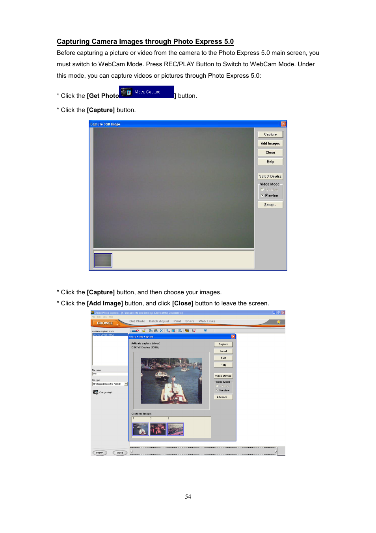Open the Setup... button
The image size is (376, 533).
tap(270, 205)
